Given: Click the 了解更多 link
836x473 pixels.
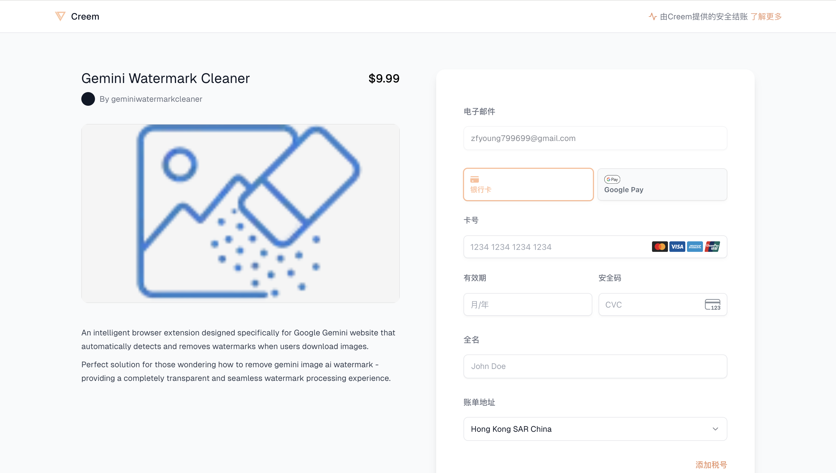Looking at the screenshot, I should [x=766, y=16].
